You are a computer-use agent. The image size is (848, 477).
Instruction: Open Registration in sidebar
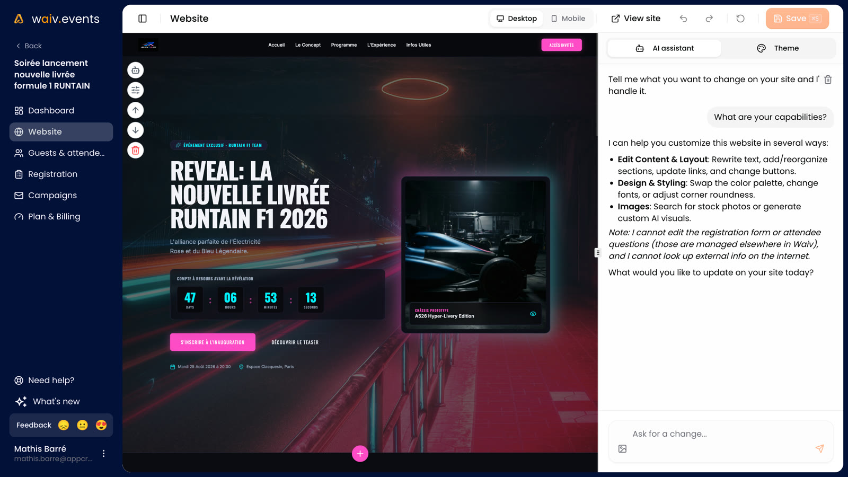61,174
